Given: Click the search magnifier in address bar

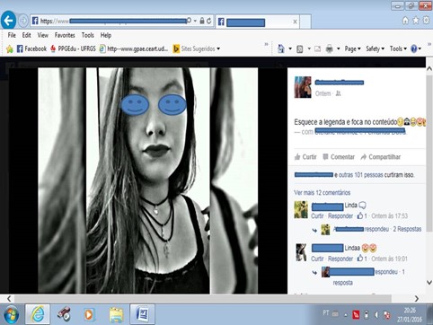Looking at the screenshot, I should [x=189, y=21].
